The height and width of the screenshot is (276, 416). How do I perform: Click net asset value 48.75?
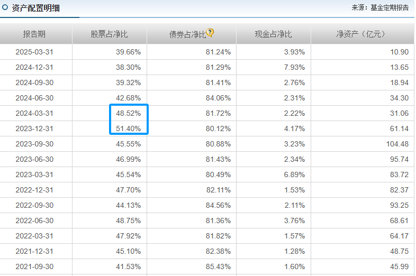tap(399, 251)
